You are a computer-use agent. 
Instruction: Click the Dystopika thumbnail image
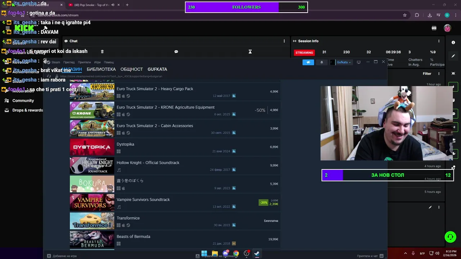click(x=92, y=147)
